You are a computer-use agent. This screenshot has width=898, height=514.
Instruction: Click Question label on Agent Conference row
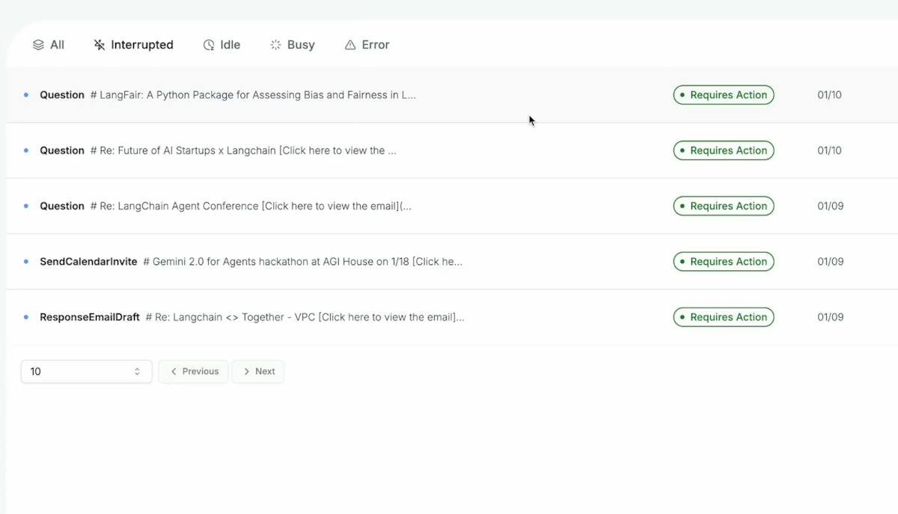[62, 206]
